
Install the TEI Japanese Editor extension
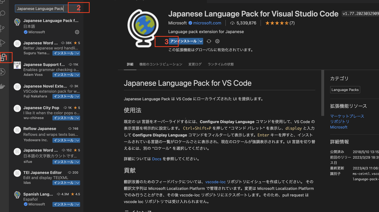64,183
